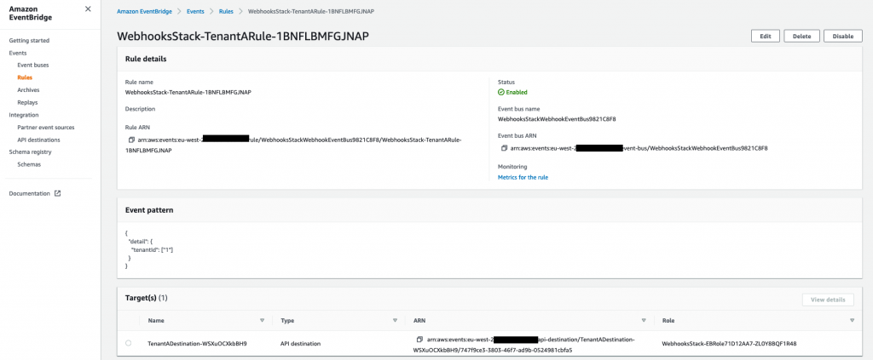Click the TenantADestination-WSXuOCXkbBH9 target name
Image resolution: width=873 pixels, height=360 pixels.
[x=197, y=343]
